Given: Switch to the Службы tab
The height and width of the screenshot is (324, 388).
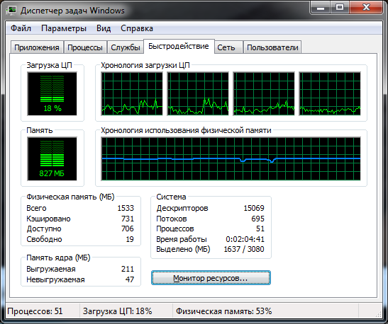Looking at the screenshot, I should click(126, 47).
